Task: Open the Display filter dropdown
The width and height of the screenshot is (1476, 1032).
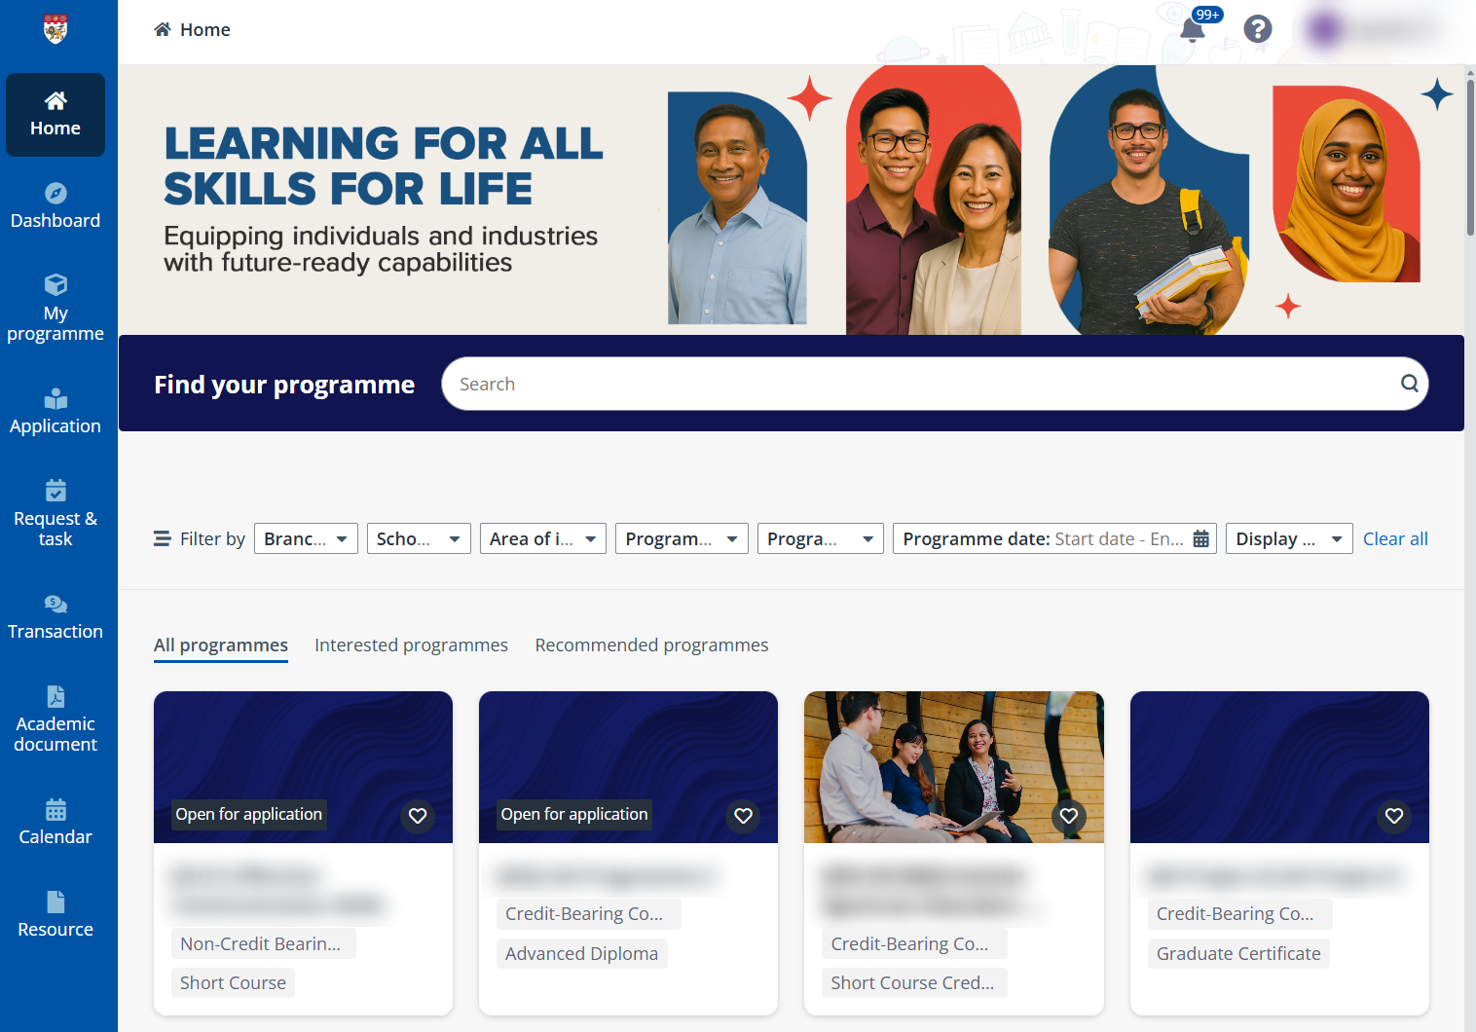Action: (1288, 538)
